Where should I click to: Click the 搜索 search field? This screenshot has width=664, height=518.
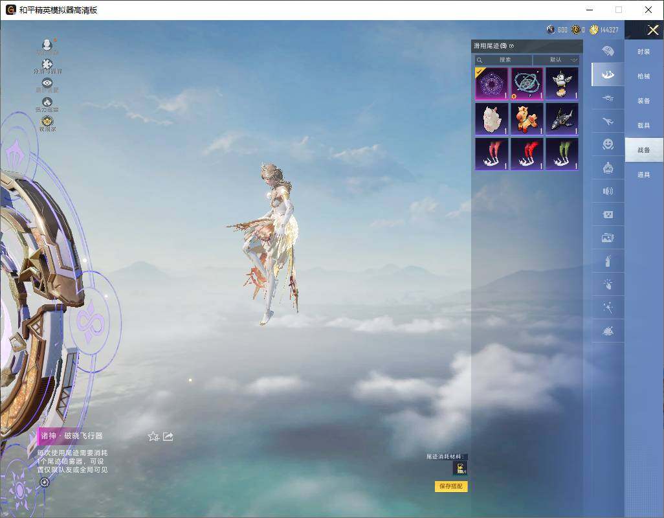pyautogui.click(x=504, y=60)
